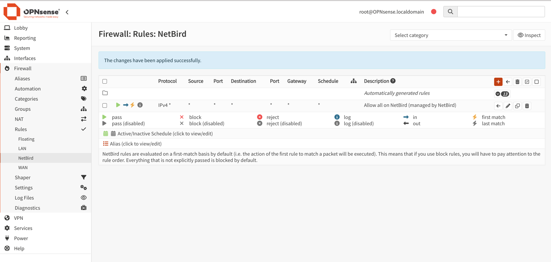Screen dimensions: 551x262
Task: Click the orange add rule plus button
Action: coord(498,82)
